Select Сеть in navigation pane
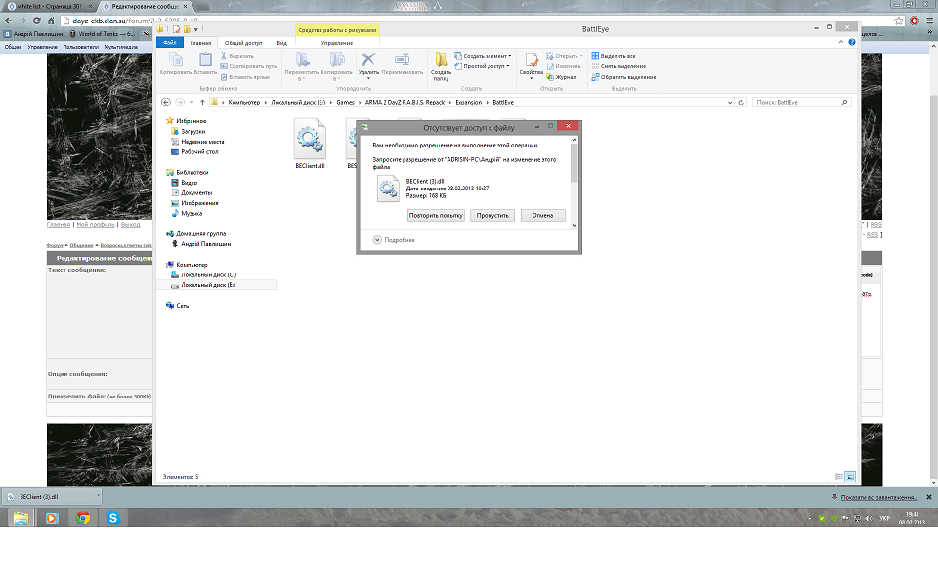 (182, 306)
